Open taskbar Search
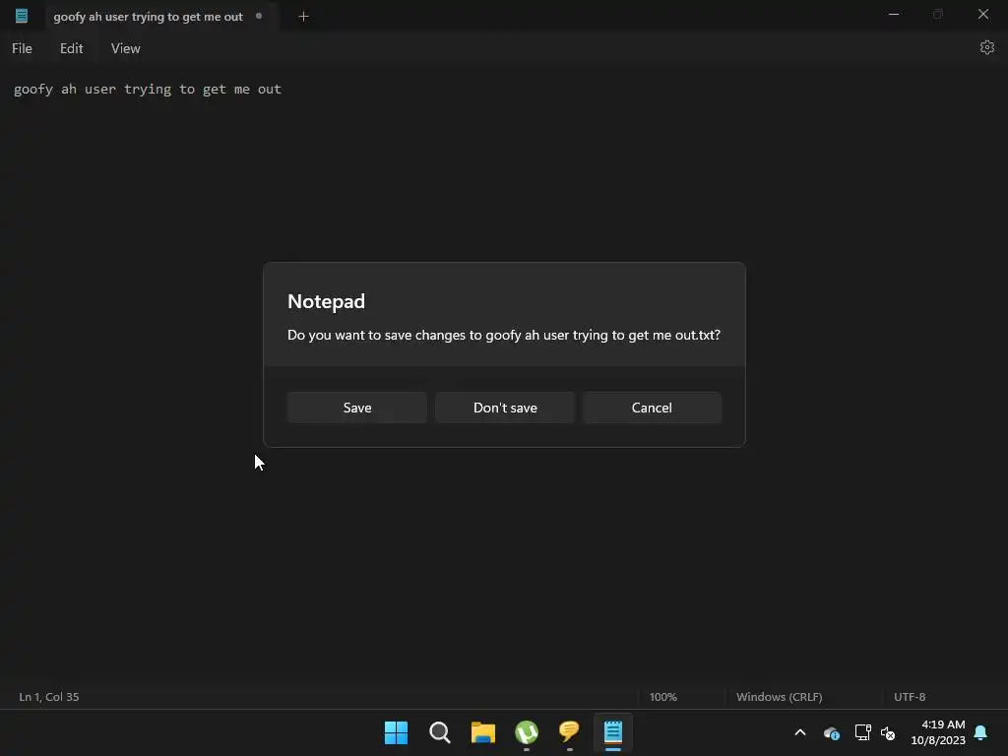Viewport: 1008px width, 756px height. [440, 732]
